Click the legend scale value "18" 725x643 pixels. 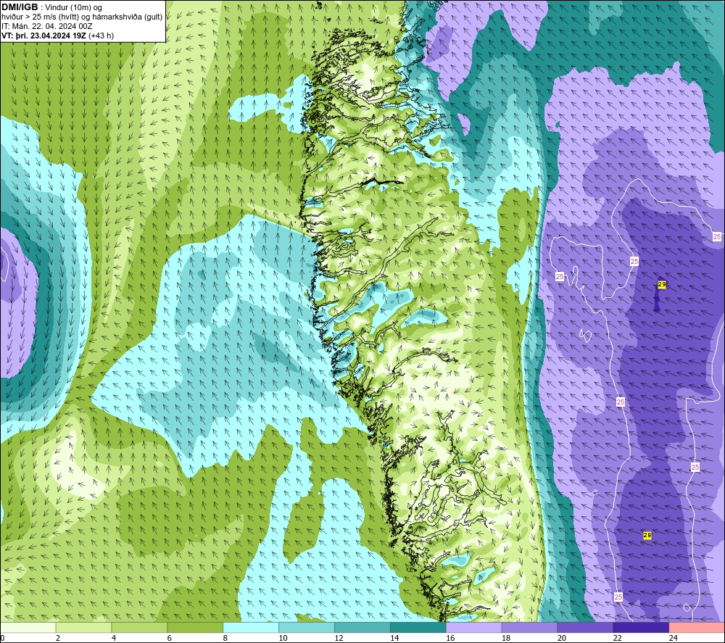[506, 638]
